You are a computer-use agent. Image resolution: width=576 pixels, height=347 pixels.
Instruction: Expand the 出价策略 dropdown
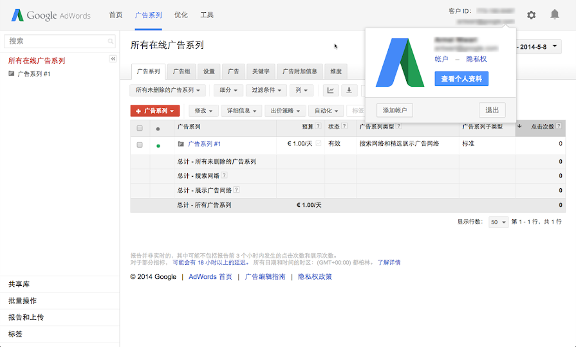point(286,111)
